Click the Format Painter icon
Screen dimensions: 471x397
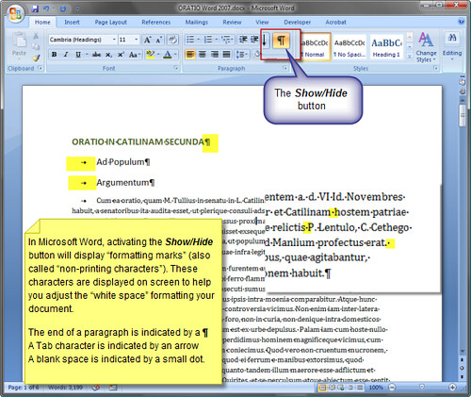click(37, 58)
